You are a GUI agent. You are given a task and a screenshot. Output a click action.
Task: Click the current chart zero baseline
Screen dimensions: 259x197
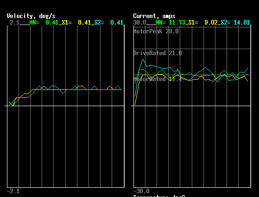(191, 106)
